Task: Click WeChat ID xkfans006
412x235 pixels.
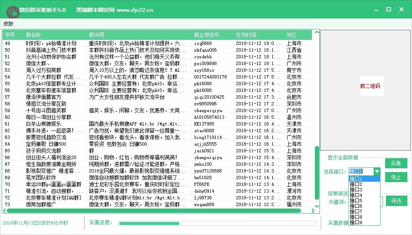Action: [206, 50]
